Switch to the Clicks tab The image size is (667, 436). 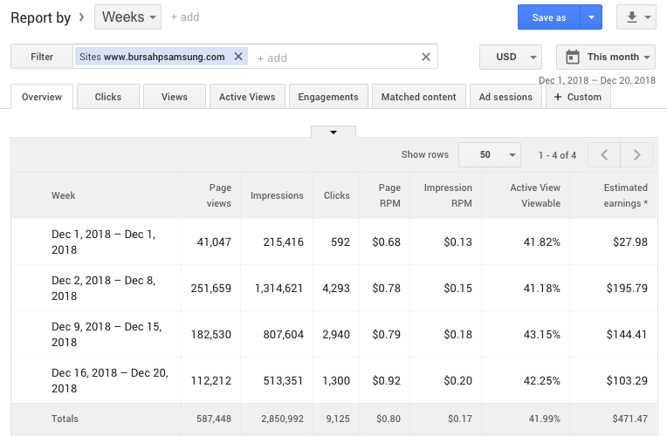coord(108,97)
